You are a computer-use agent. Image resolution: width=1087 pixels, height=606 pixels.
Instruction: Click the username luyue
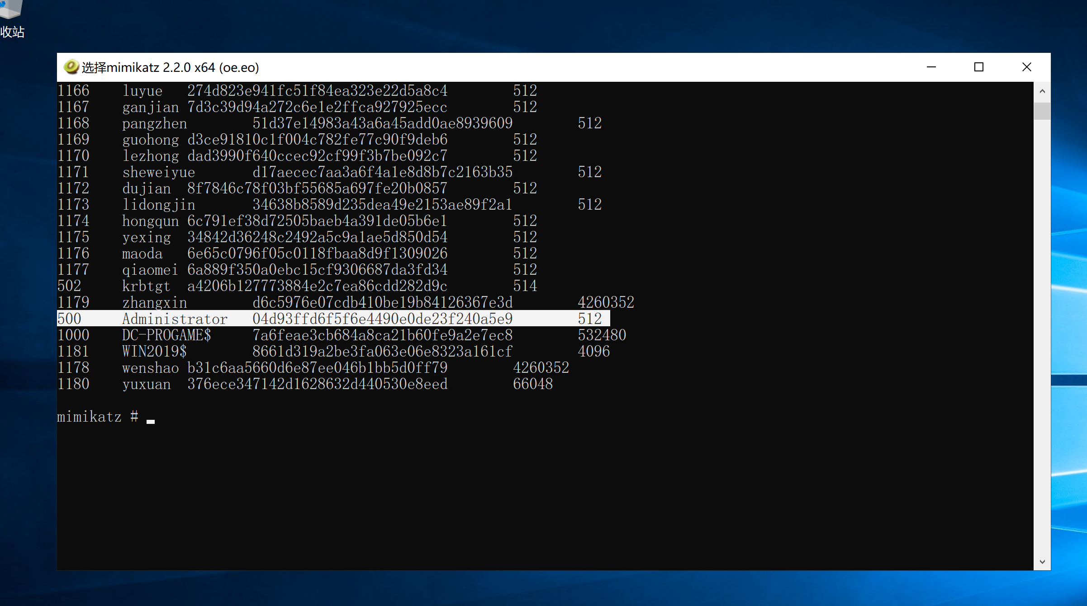pos(142,91)
